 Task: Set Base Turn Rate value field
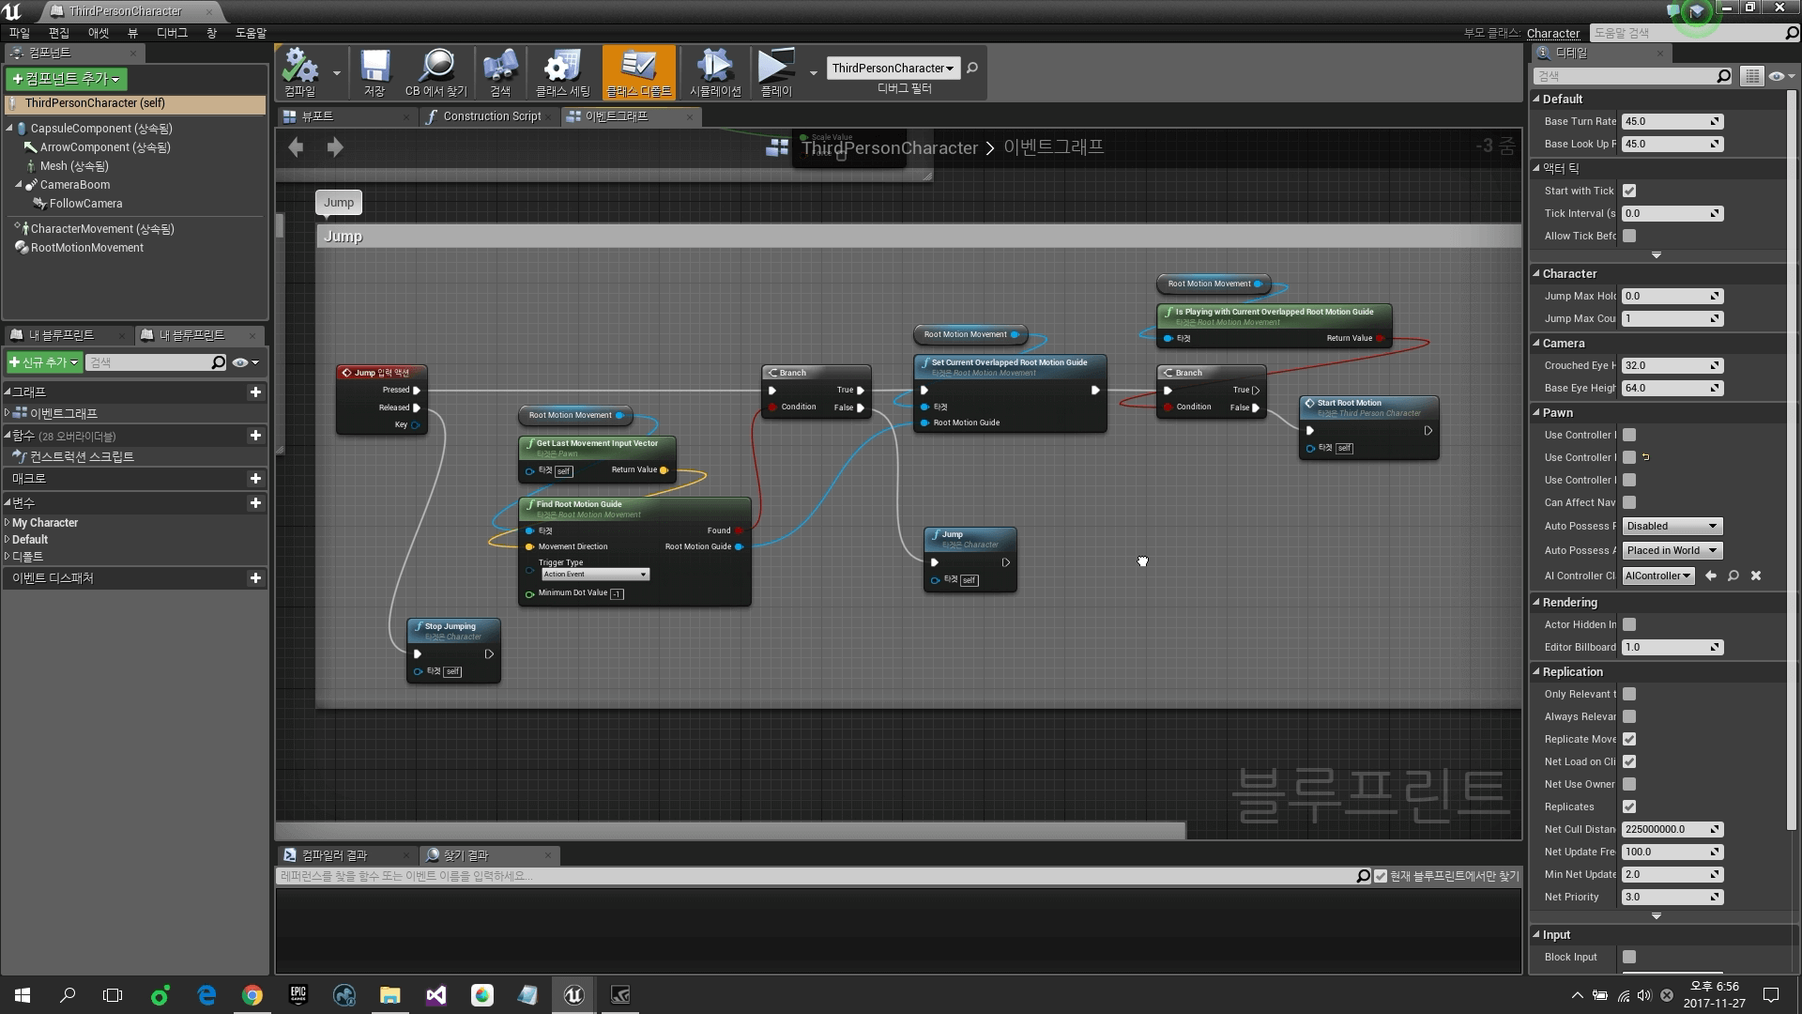(1672, 121)
